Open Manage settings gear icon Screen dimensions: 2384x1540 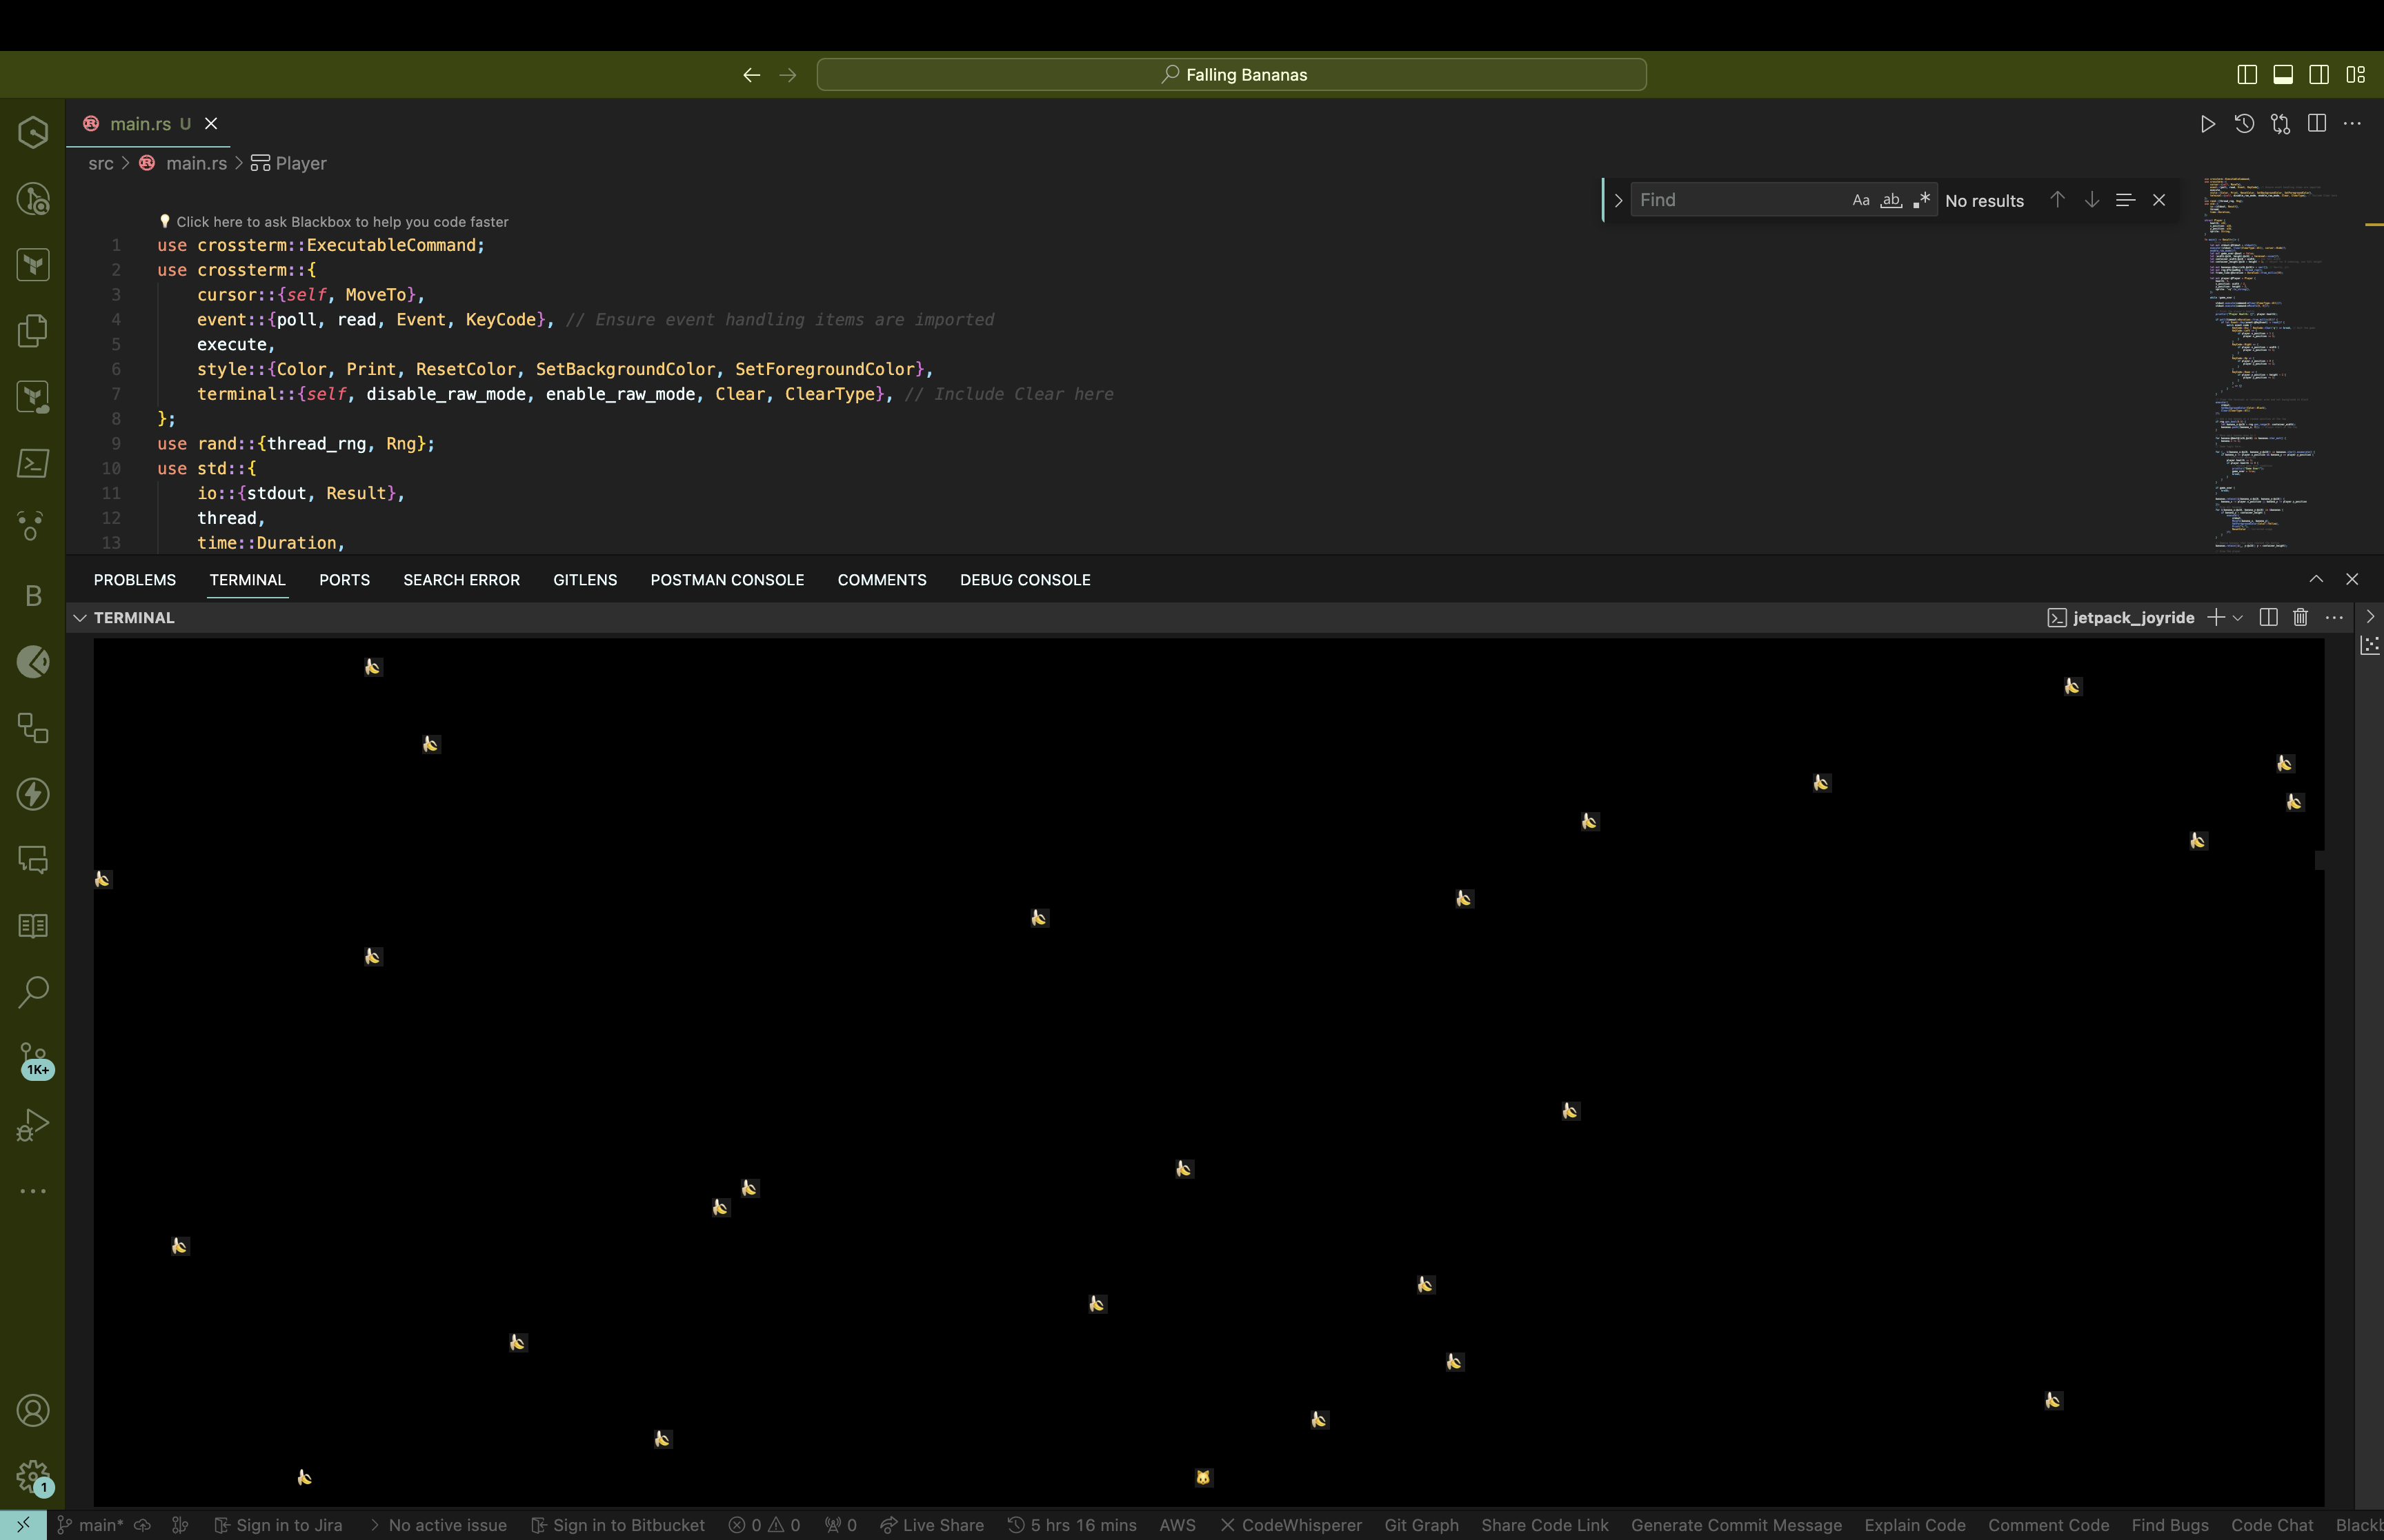pos(33,1476)
